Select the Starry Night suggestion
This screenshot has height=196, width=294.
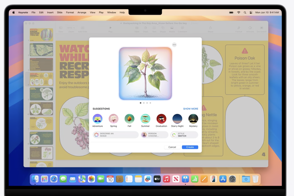pos(177,119)
